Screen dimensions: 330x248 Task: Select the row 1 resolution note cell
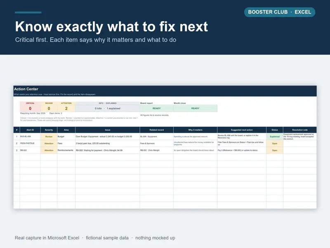click(300, 136)
